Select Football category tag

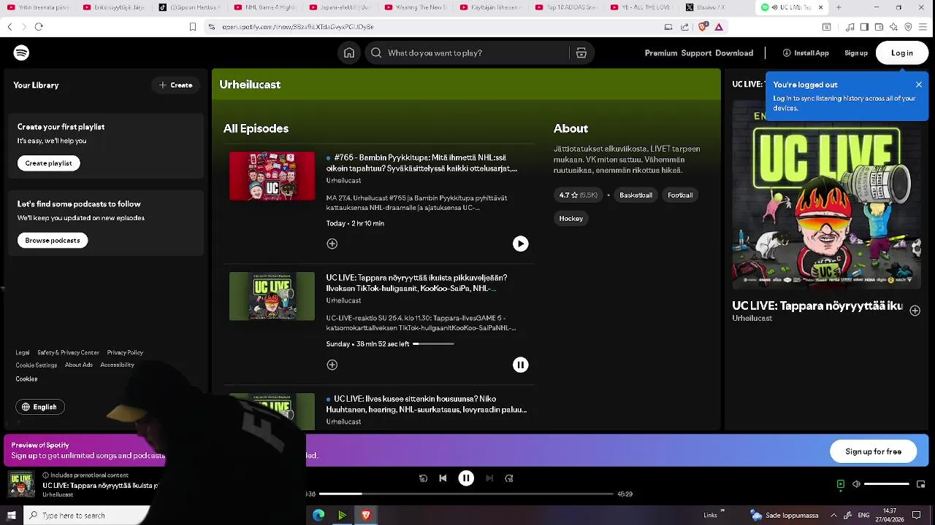[680, 195]
